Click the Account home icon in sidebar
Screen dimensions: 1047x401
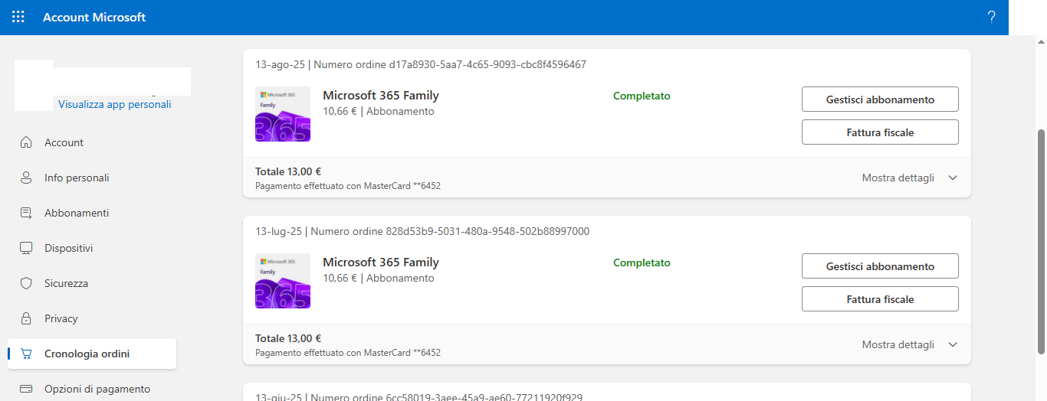pos(26,142)
